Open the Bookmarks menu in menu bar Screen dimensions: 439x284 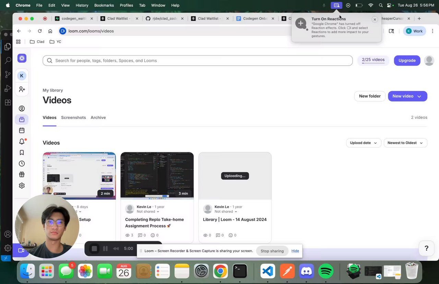pos(104,5)
